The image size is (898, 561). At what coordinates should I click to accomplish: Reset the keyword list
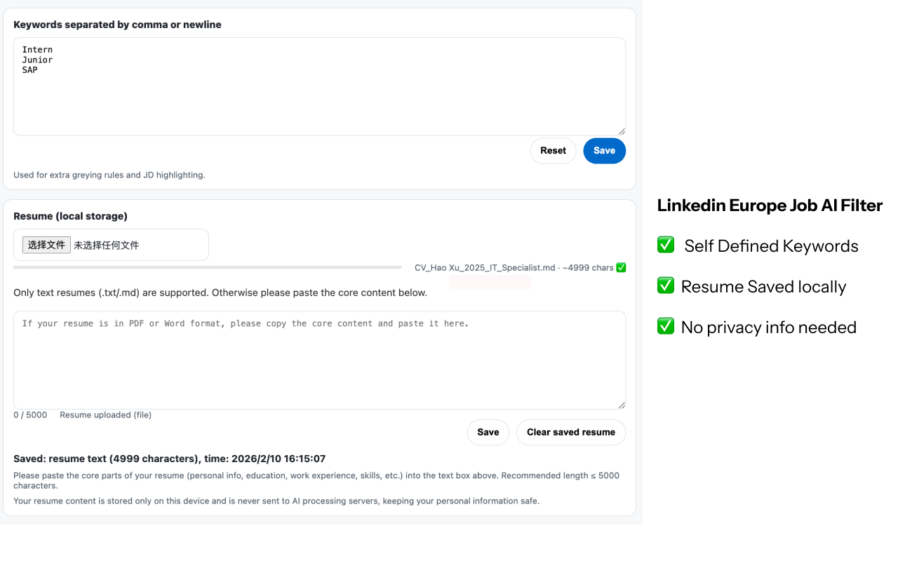[553, 150]
